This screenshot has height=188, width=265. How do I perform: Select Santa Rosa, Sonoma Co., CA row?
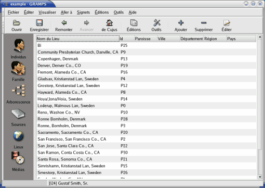click(146, 159)
